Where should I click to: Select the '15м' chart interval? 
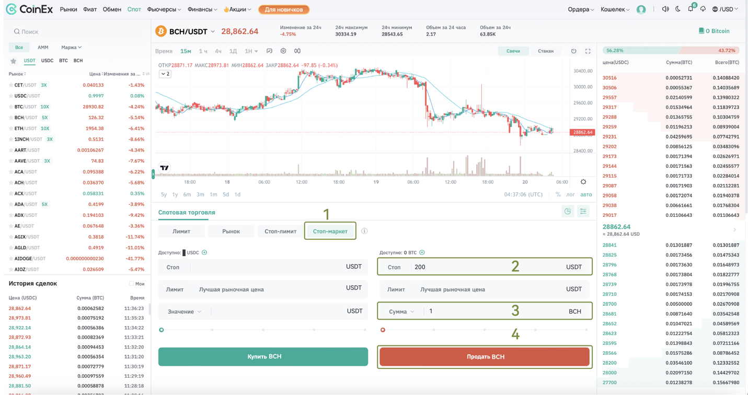[186, 51]
